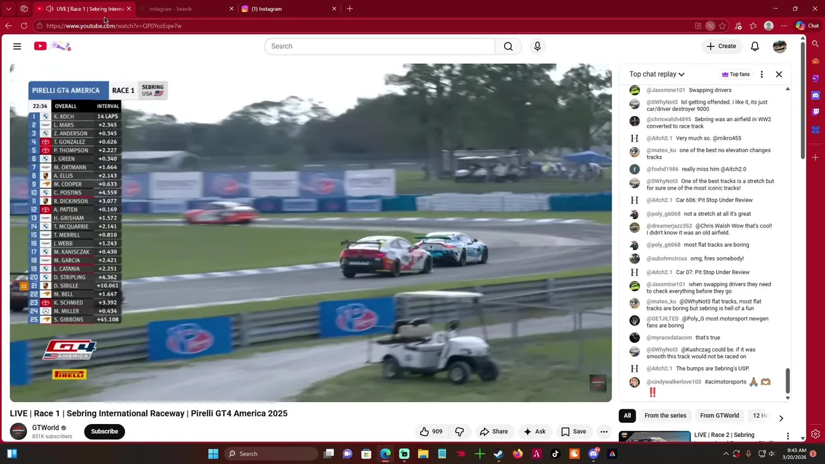
Task: Select the From the series chip
Action: [x=665, y=416]
